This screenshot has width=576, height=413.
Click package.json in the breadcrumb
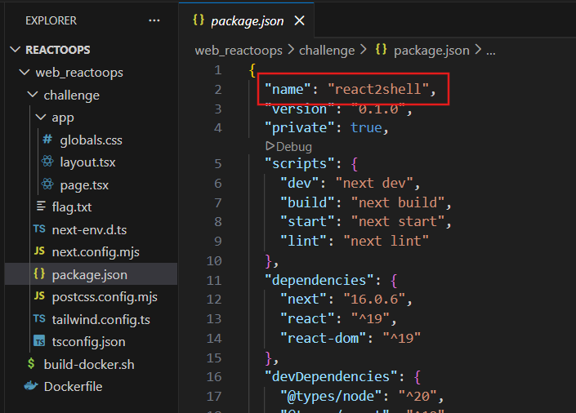[x=431, y=51]
